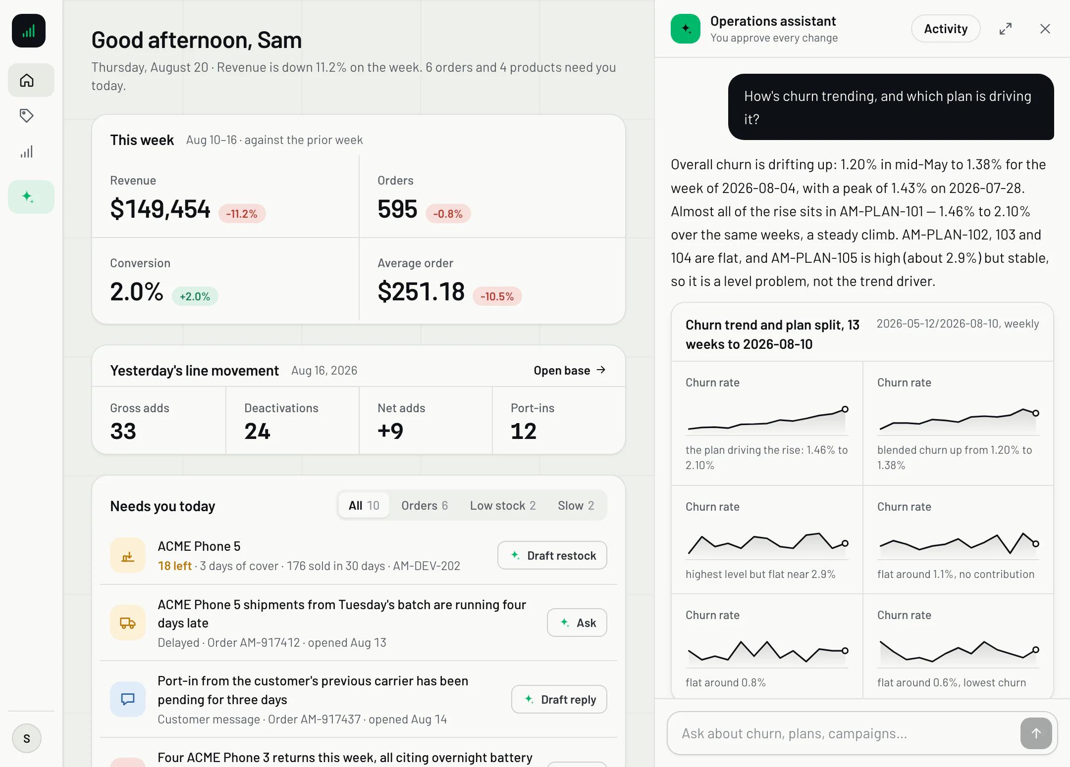The height and width of the screenshot is (767, 1070).
Task: Click Draft restock for ACME Phone 5
Action: [x=552, y=555]
